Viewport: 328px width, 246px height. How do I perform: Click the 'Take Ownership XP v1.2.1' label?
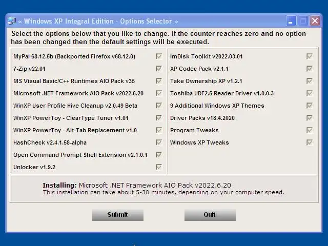pyautogui.click(x=206, y=81)
